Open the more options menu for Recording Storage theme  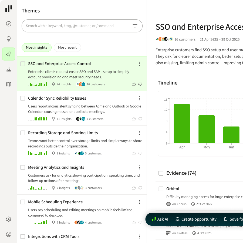139,133
